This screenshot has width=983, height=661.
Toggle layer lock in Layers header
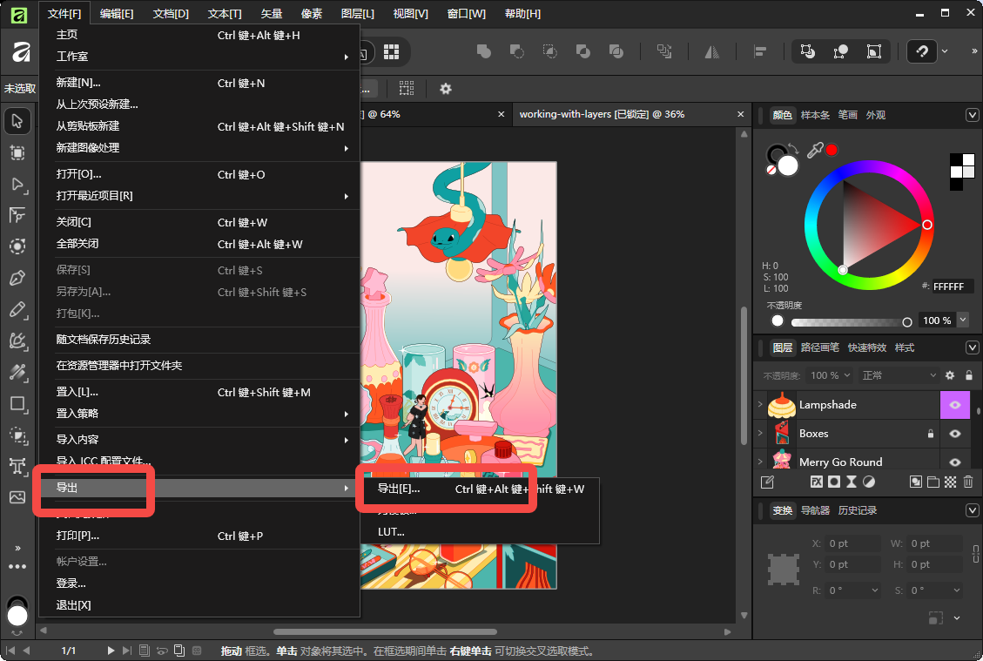click(x=968, y=375)
